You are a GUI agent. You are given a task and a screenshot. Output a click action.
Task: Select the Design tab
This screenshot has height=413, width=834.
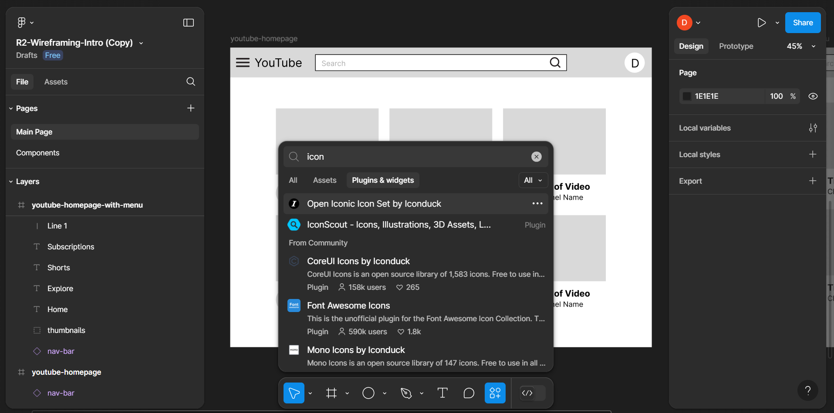coord(691,46)
